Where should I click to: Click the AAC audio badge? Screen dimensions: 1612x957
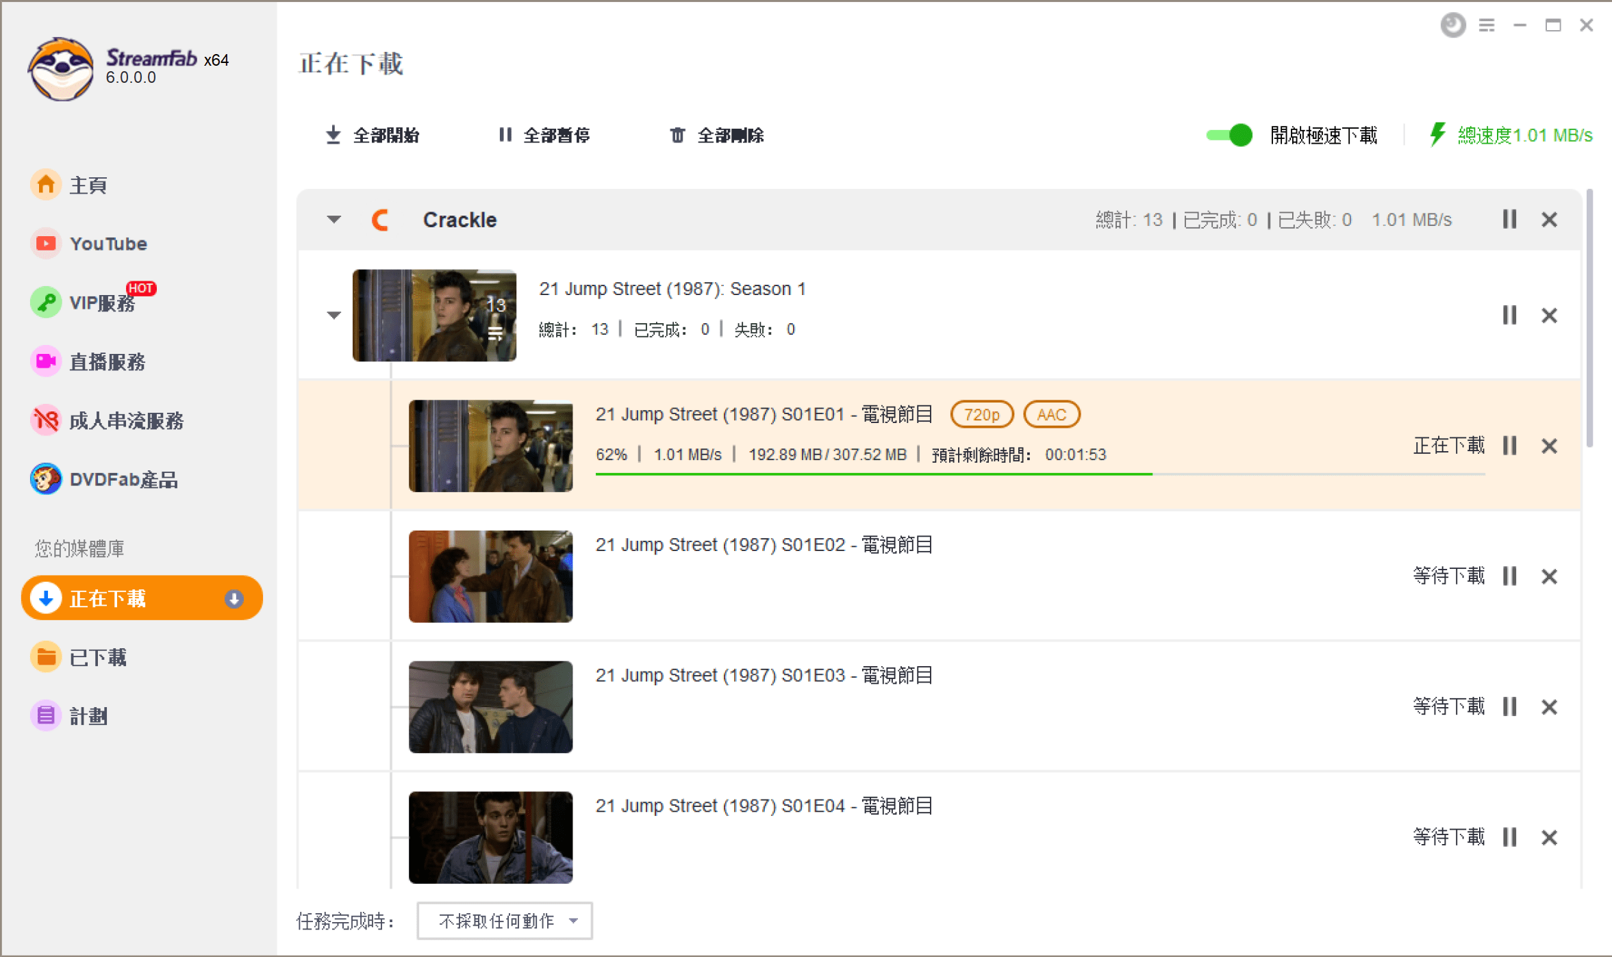(x=1052, y=414)
